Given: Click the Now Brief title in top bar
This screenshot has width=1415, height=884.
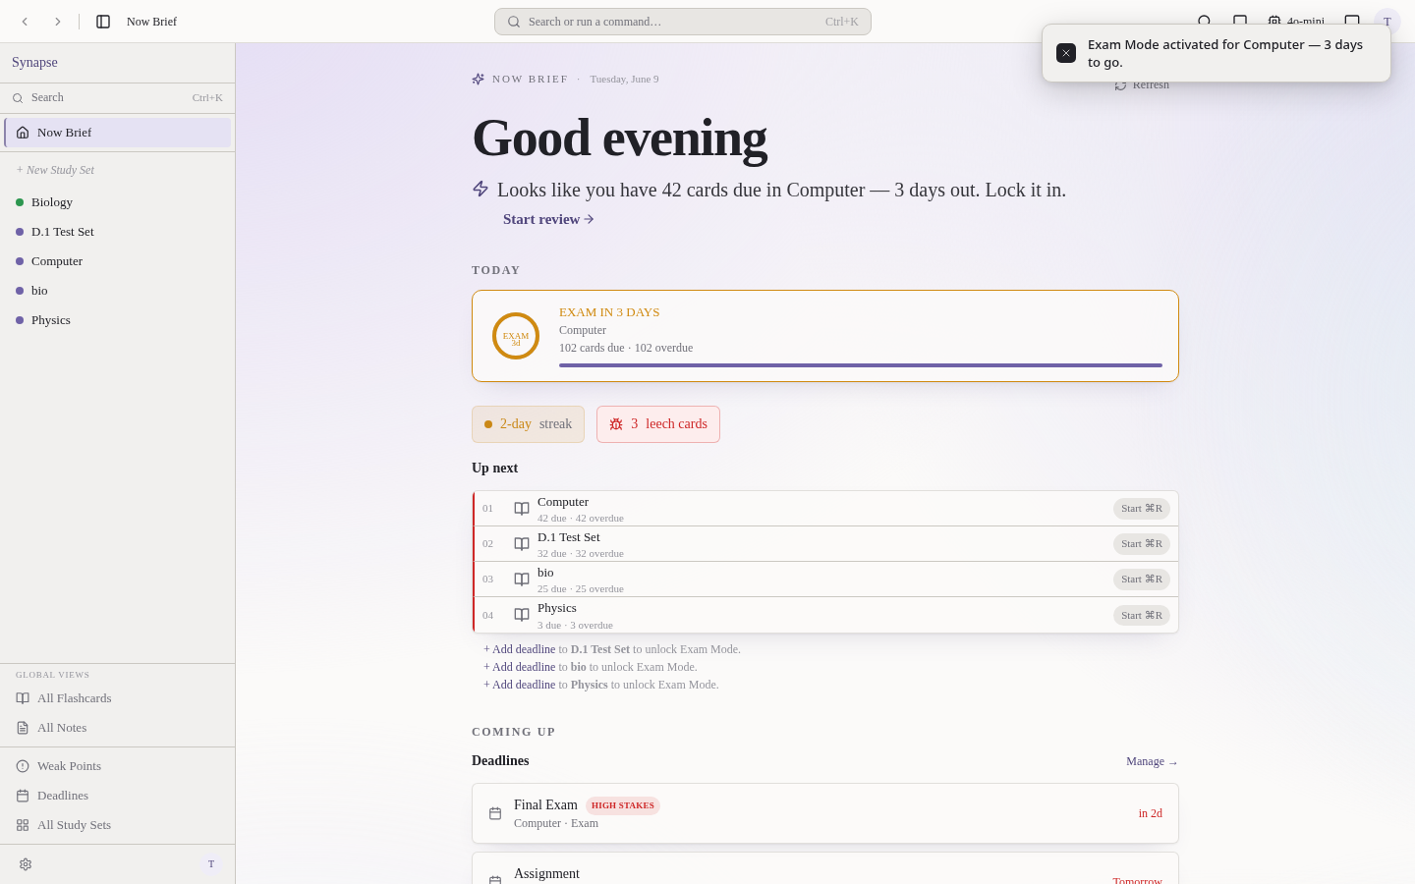Looking at the screenshot, I should (151, 22).
